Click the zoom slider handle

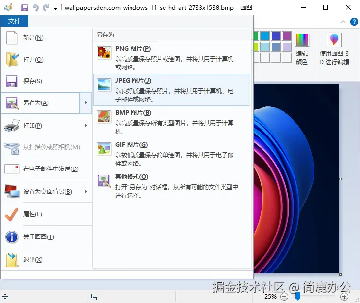[298, 296]
